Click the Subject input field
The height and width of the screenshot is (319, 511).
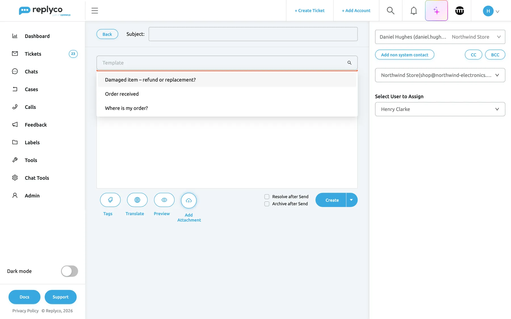click(253, 34)
